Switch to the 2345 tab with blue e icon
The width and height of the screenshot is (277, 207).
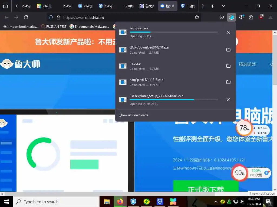(x=85, y=6)
